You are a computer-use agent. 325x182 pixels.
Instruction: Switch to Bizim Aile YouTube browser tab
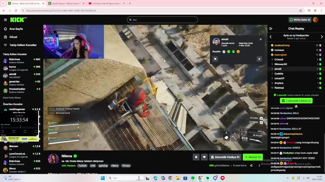pyautogui.click(x=106, y=4)
